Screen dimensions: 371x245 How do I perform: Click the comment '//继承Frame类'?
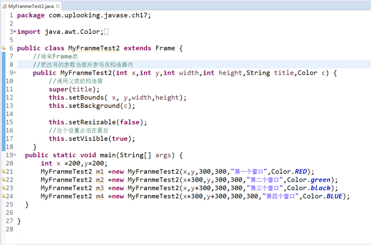[55, 56]
